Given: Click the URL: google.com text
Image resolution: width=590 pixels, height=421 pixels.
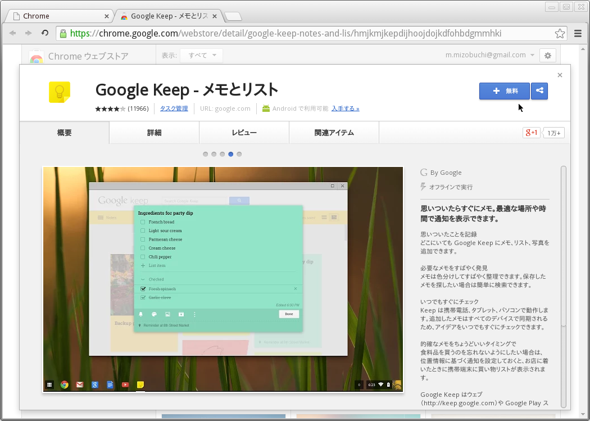Looking at the screenshot, I should click(225, 108).
